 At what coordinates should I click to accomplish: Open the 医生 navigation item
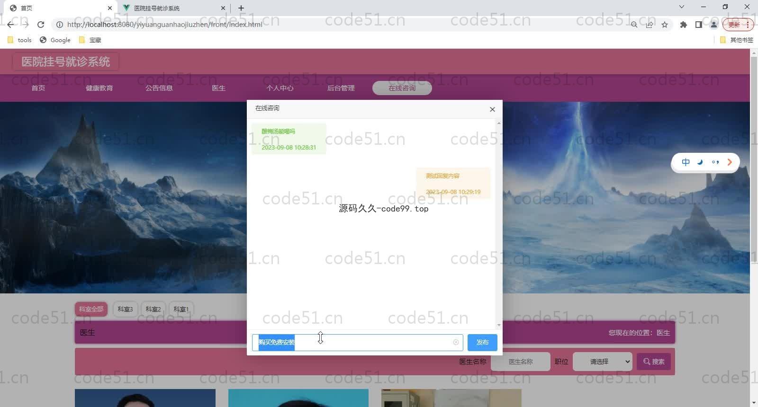tap(219, 88)
